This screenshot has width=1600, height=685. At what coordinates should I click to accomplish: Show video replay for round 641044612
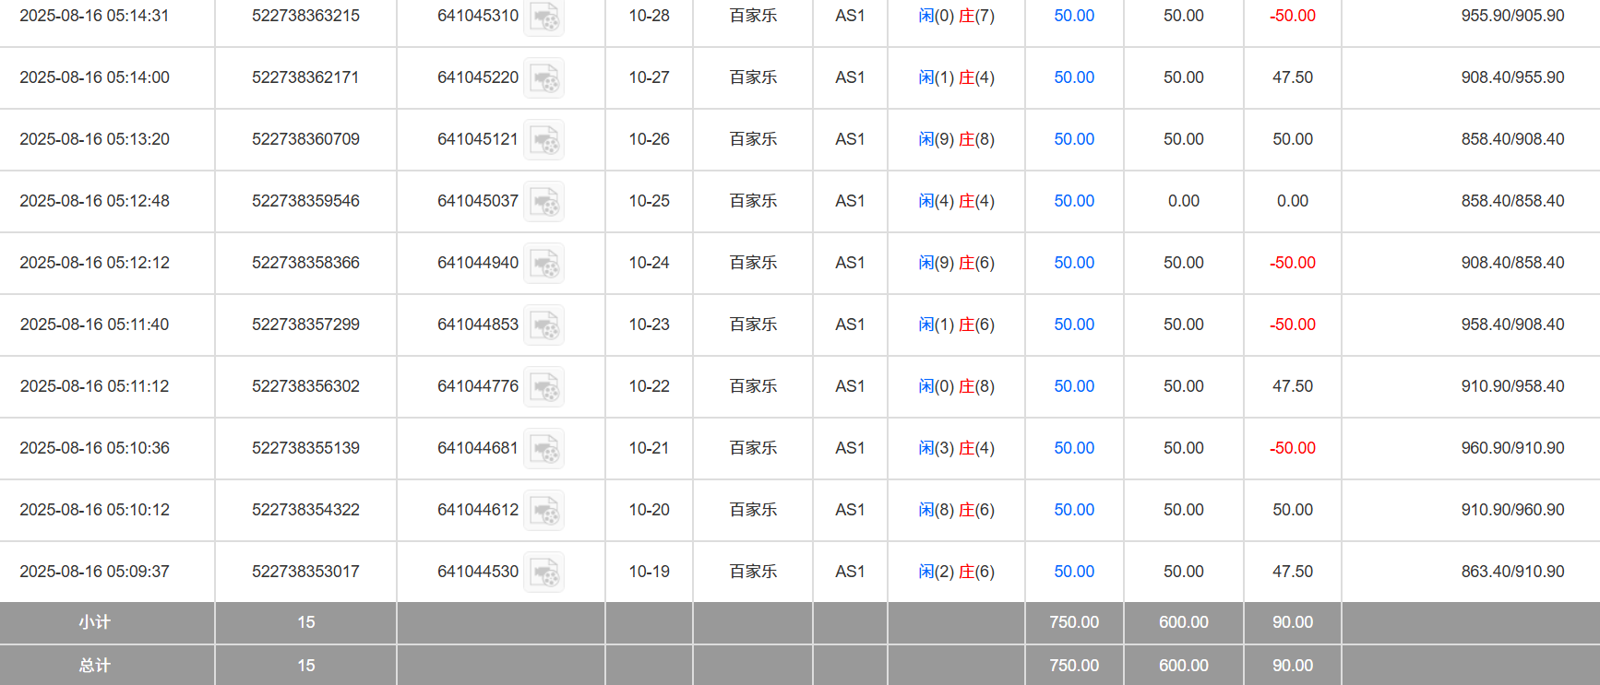point(543,511)
